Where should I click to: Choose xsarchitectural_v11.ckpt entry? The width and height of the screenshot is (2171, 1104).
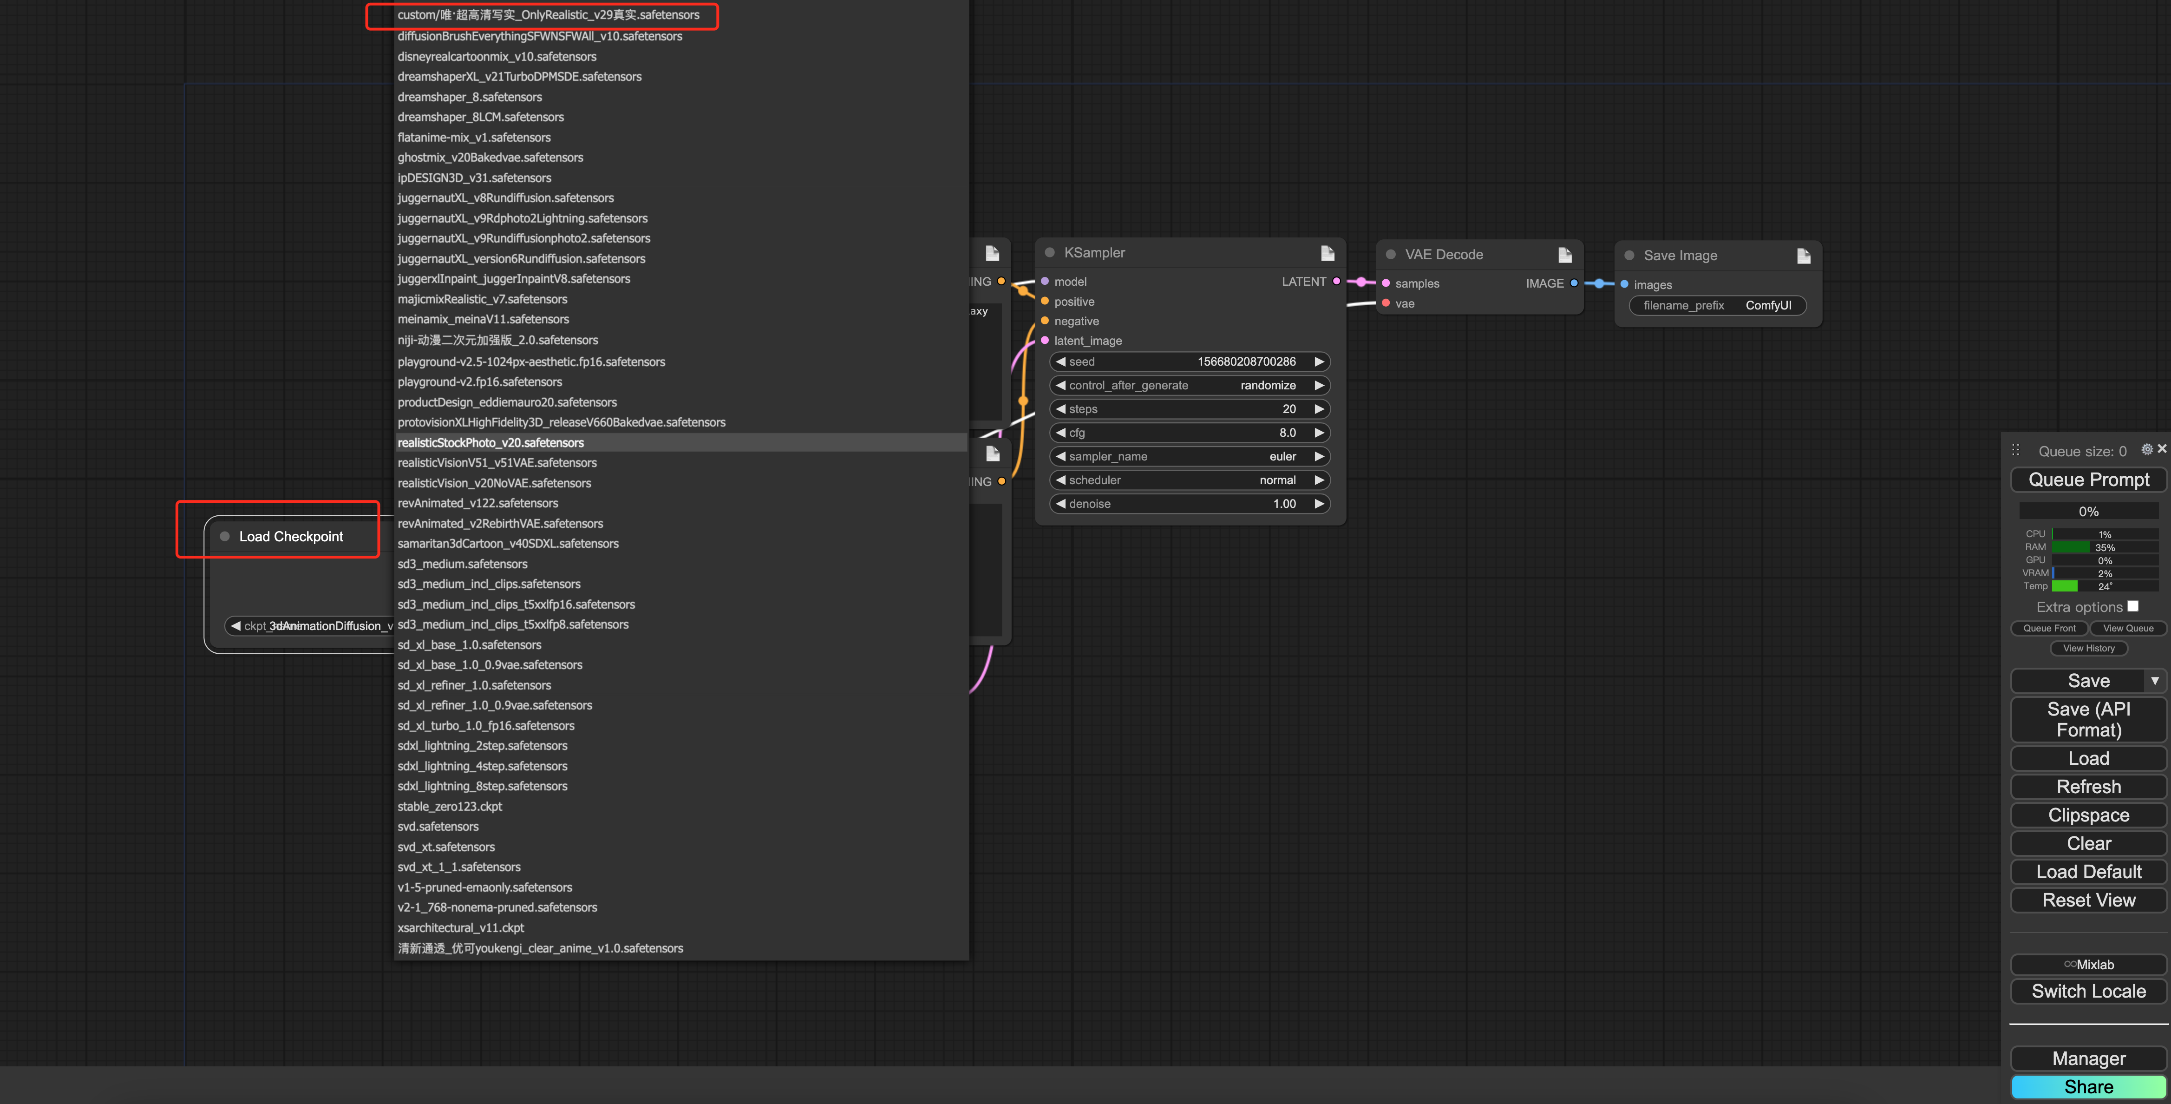coord(681,928)
